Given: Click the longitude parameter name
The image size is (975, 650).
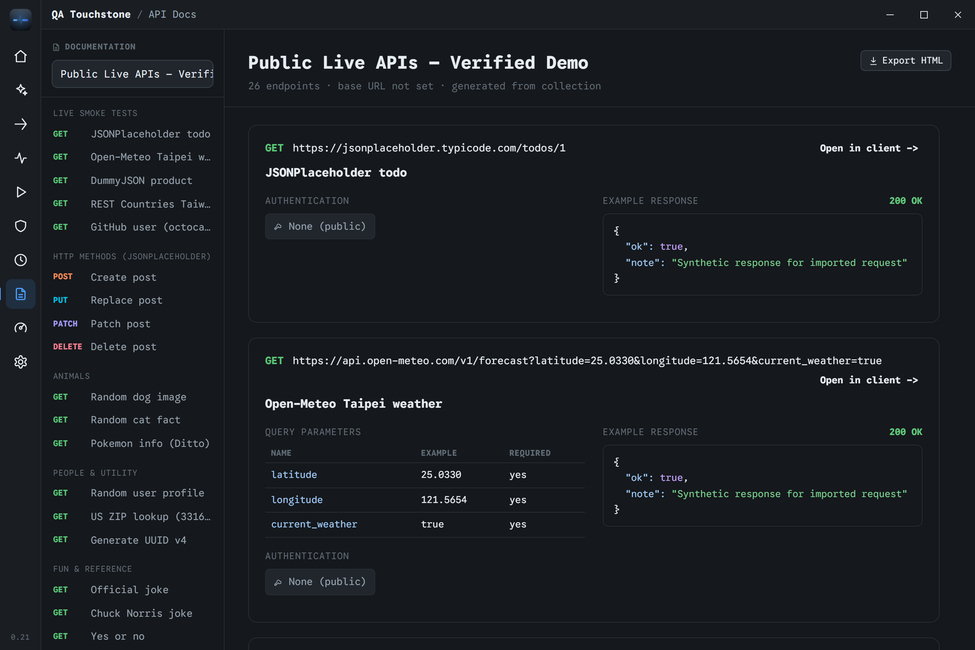Looking at the screenshot, I should click(297, 500).
